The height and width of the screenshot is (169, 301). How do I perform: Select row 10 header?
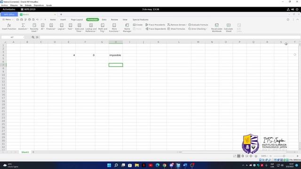click(x=3, y=75)
